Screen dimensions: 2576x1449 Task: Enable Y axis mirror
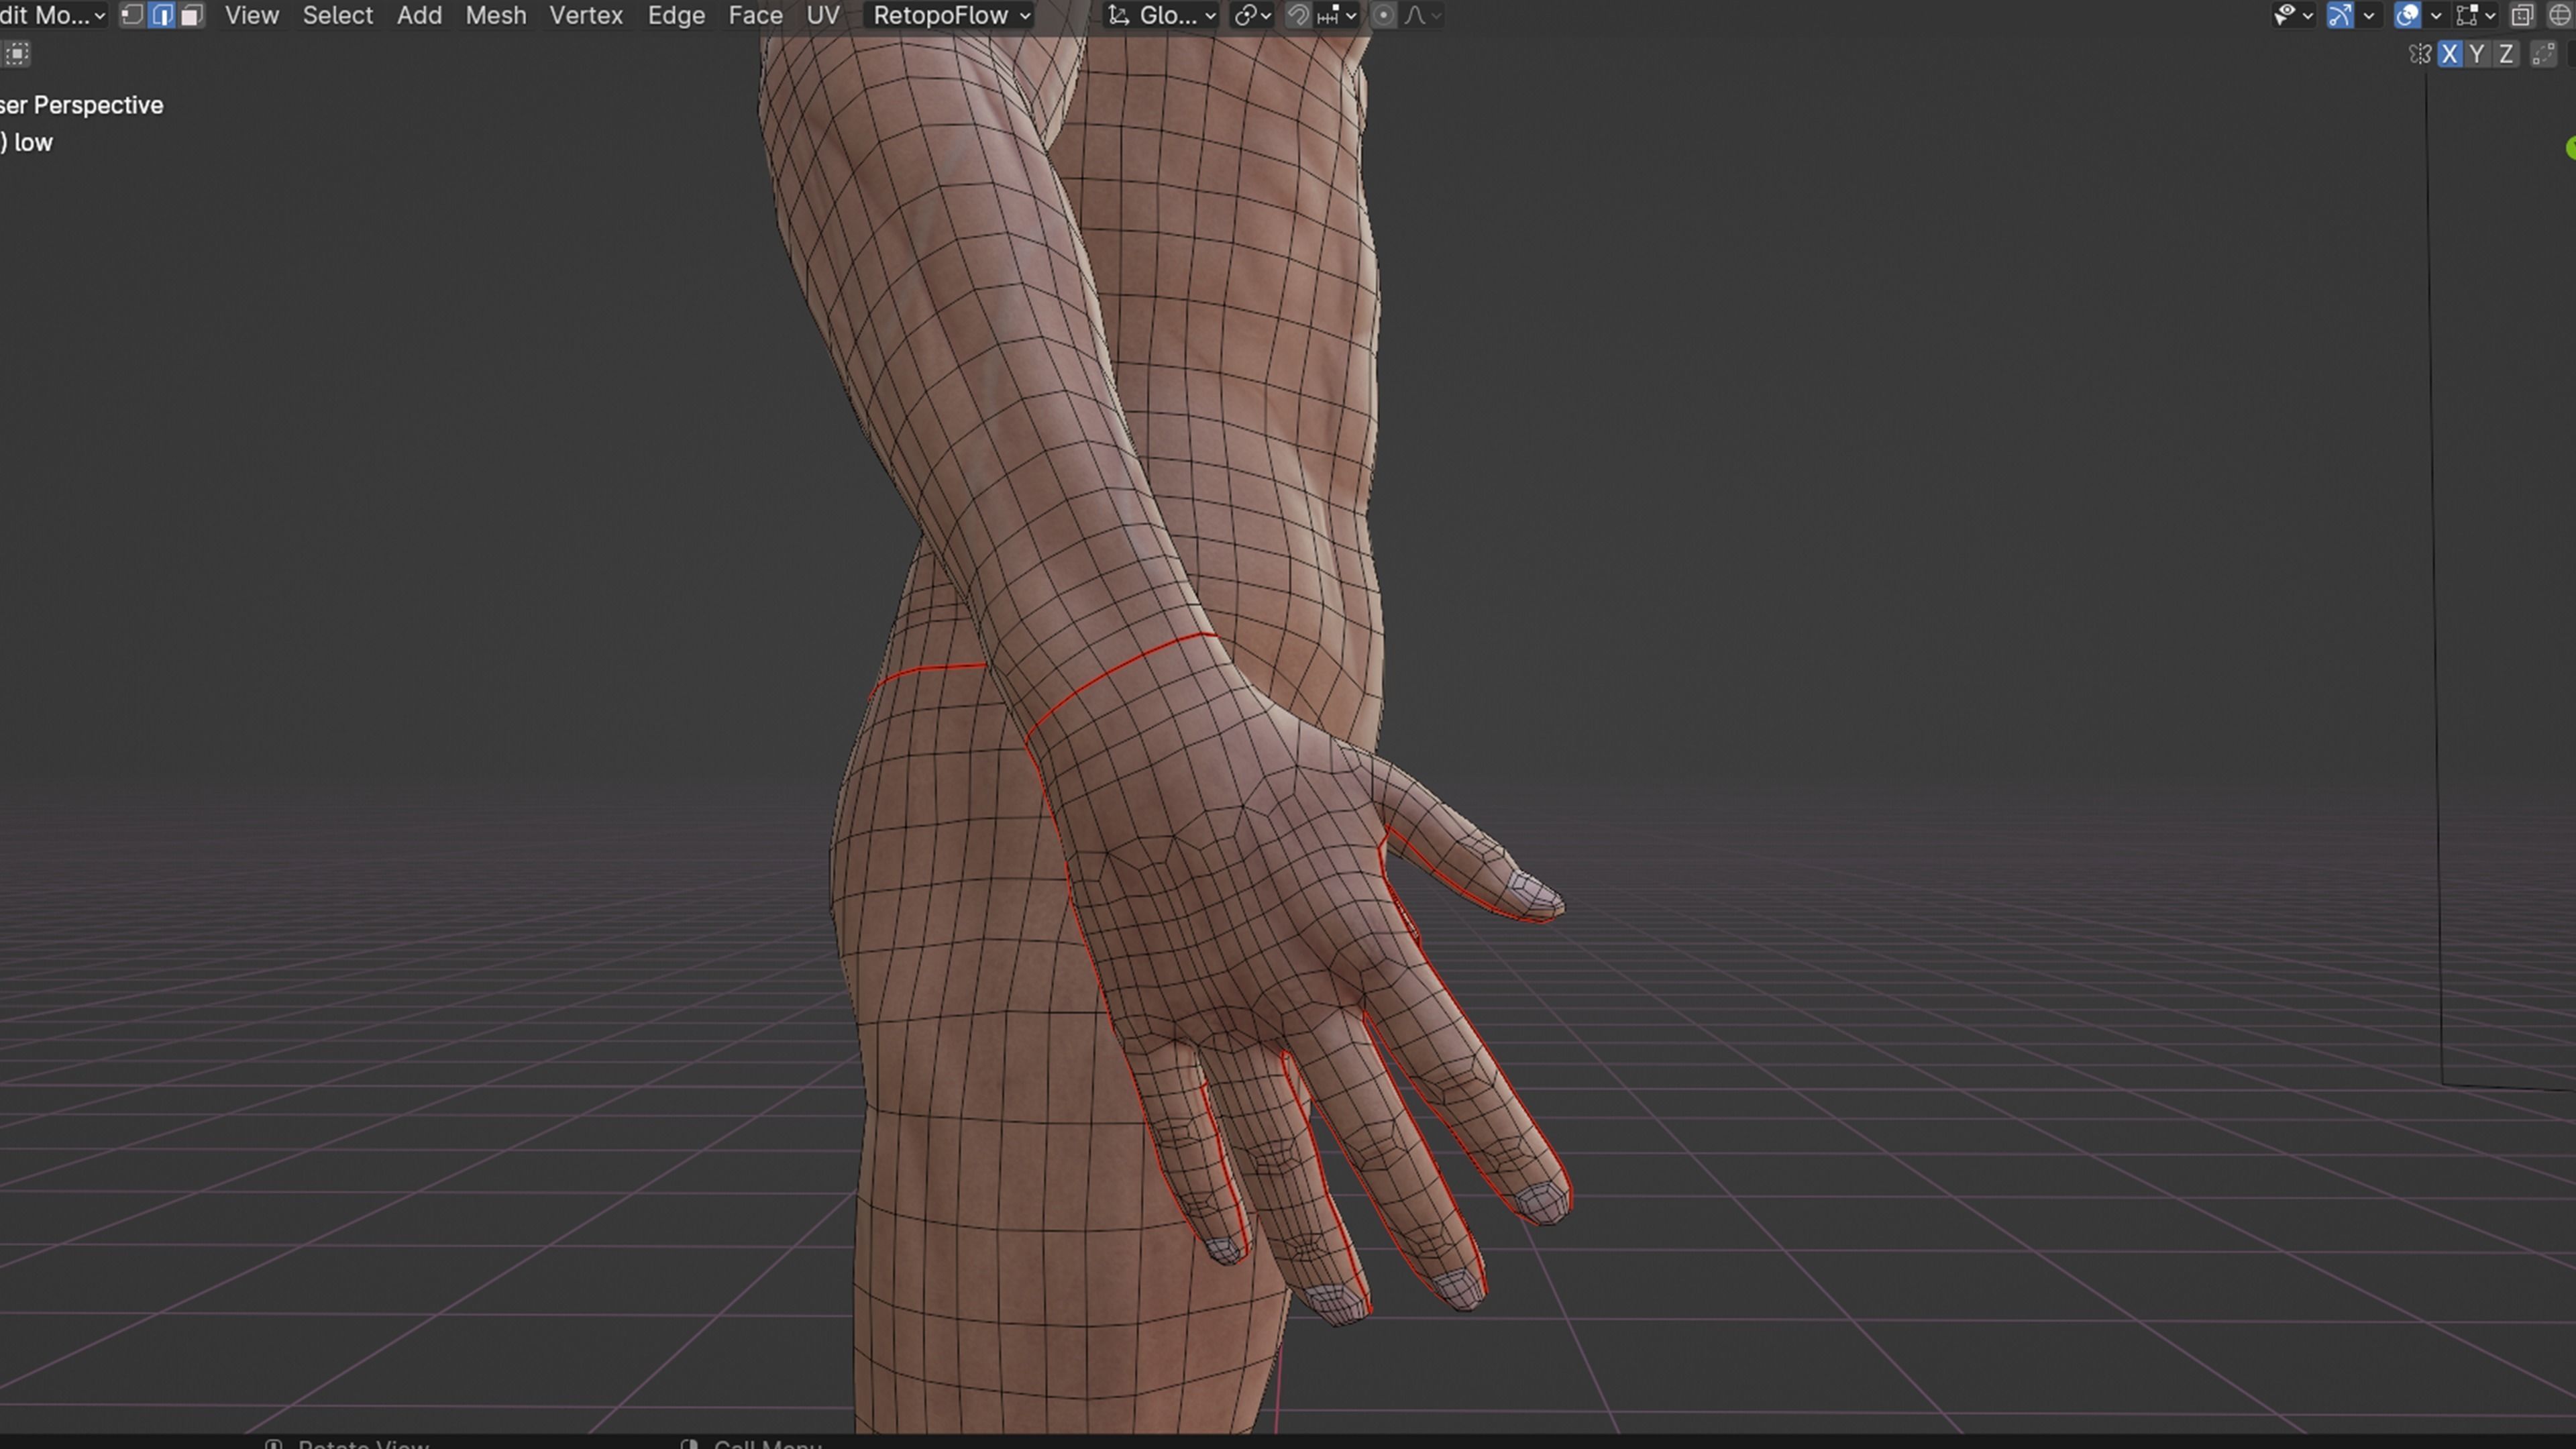[2477, 54]
